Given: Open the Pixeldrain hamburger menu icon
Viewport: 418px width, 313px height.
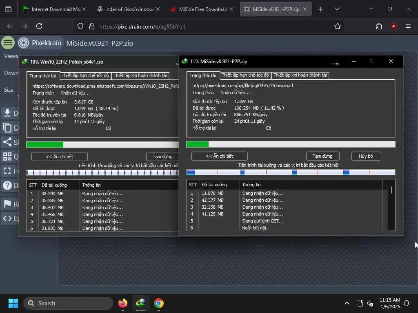Looking at the screenshot, I should pyautogui.click(x=8, y=42).
